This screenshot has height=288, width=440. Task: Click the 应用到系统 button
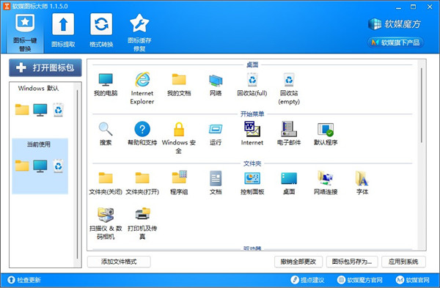pyautogui.click(x=403, y=262)
